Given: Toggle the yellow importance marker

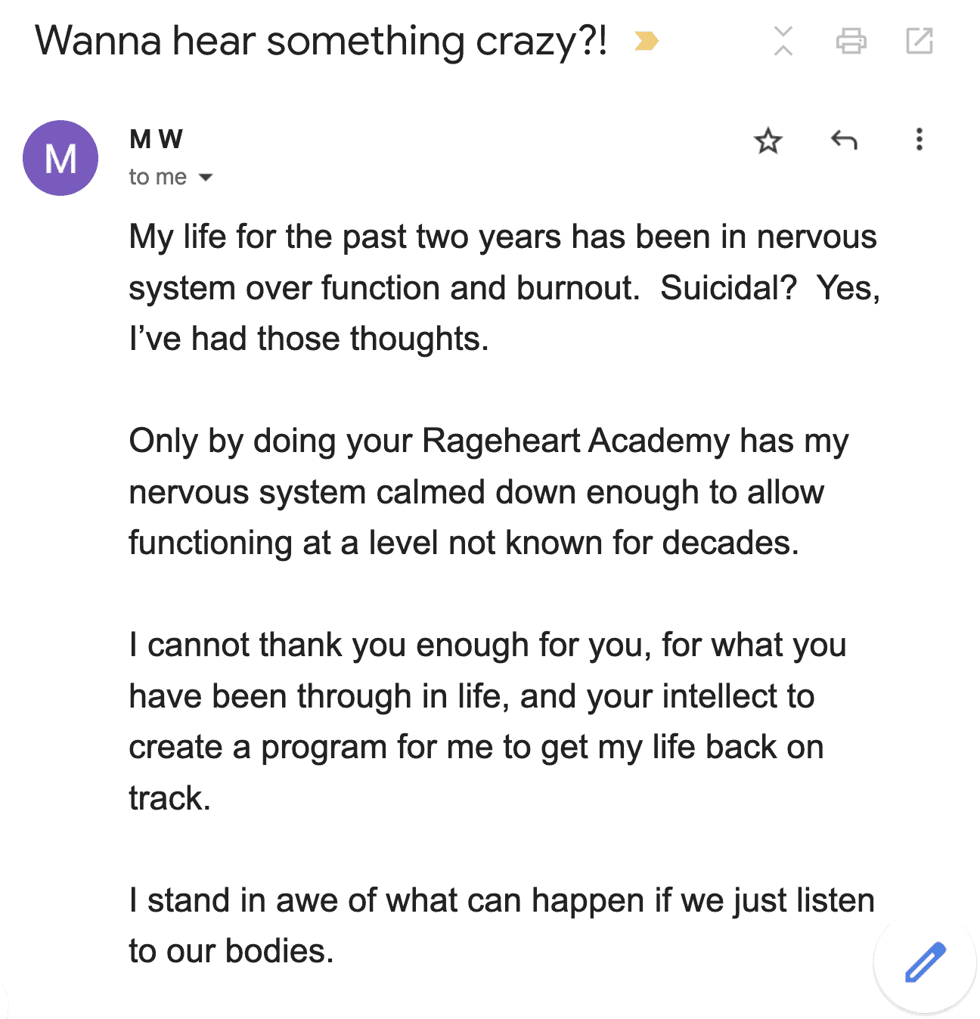Looking at the screenshot, I should 646,41.
